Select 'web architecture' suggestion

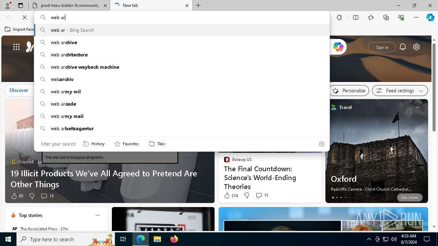tap(182, 55)
